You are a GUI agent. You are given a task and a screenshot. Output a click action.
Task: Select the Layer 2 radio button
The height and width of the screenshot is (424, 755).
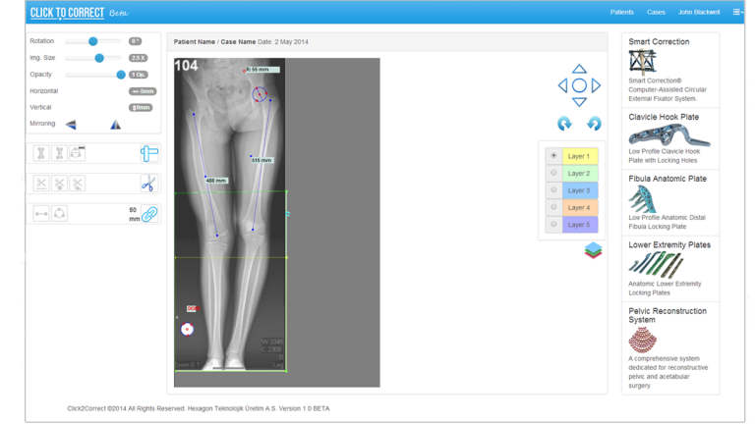(x=553, y=173)
